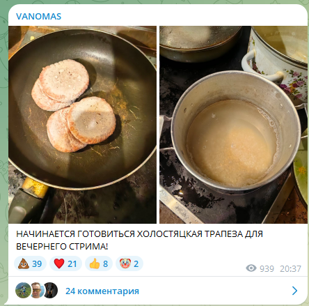The height and width of the screenshot is (306, 309).
Task: Click the poop emoji icon
Action: point(24,263)
